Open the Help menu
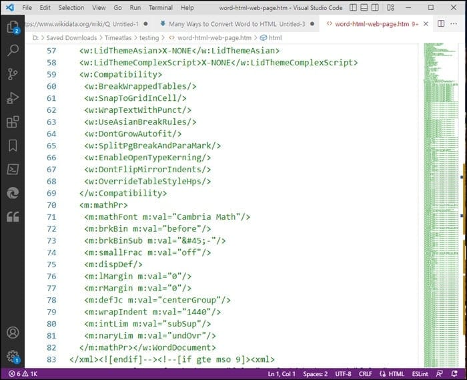Screen dimensions: 467x380 pyautogui.click(x=187, y=8)
